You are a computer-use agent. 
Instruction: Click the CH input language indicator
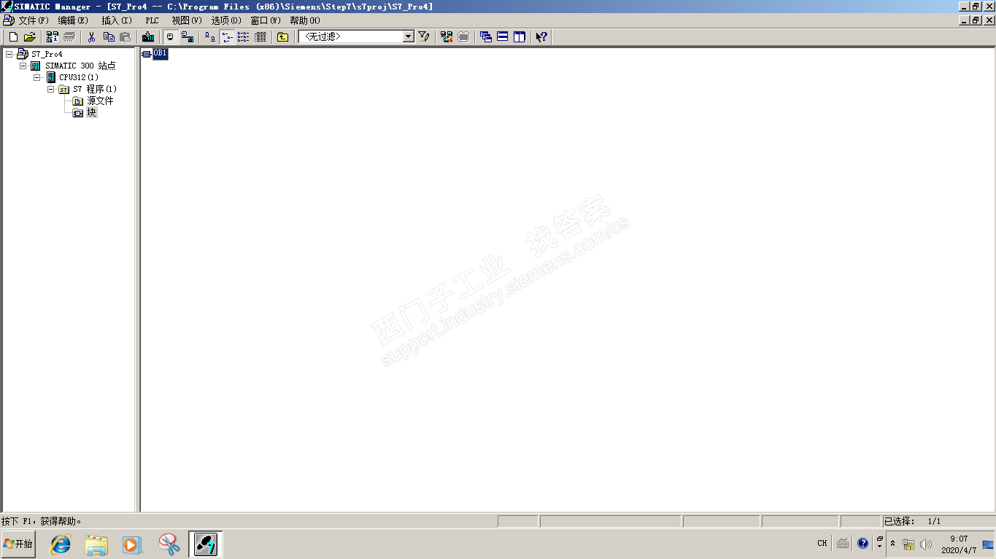click(x=822, y=544)
